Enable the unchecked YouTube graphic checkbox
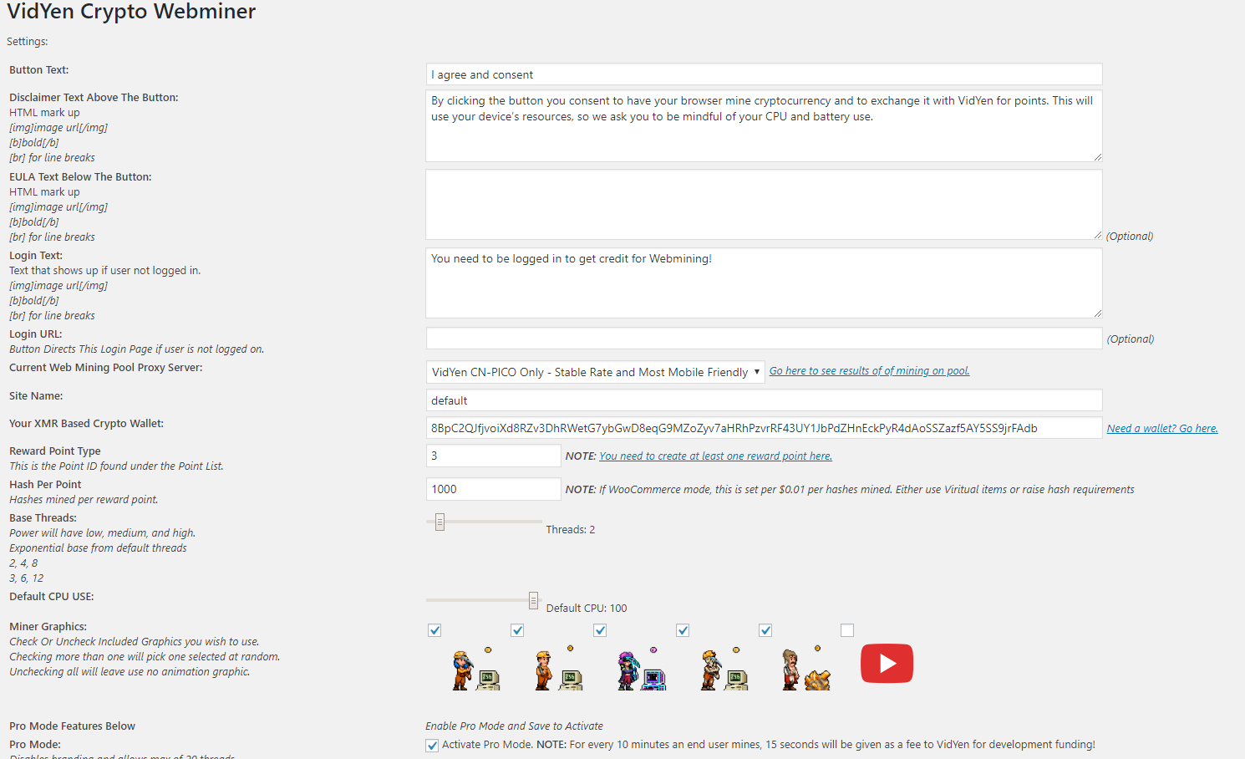 (x=847, y=630)
